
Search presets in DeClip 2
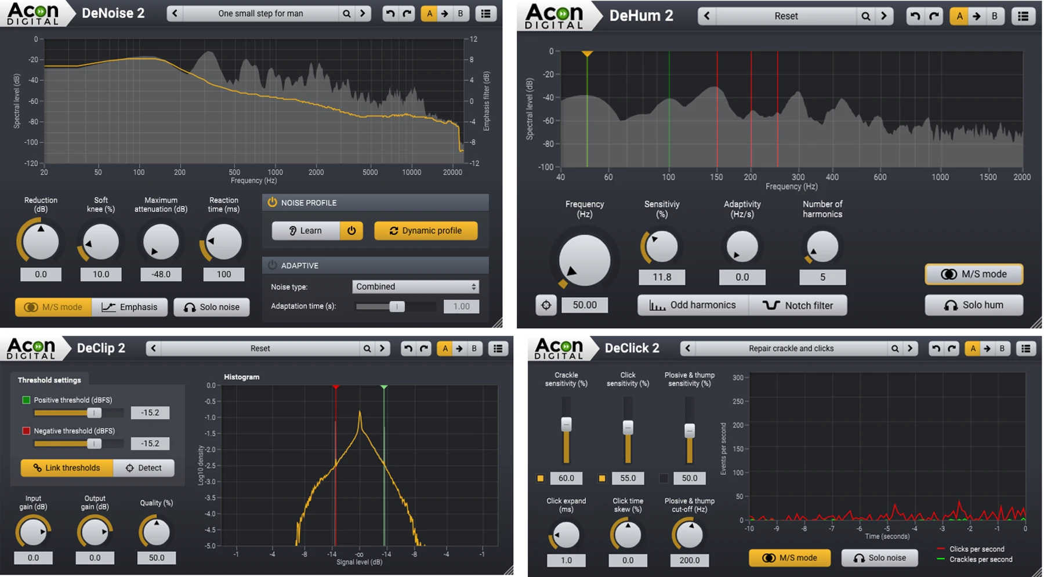pos(367,349)
